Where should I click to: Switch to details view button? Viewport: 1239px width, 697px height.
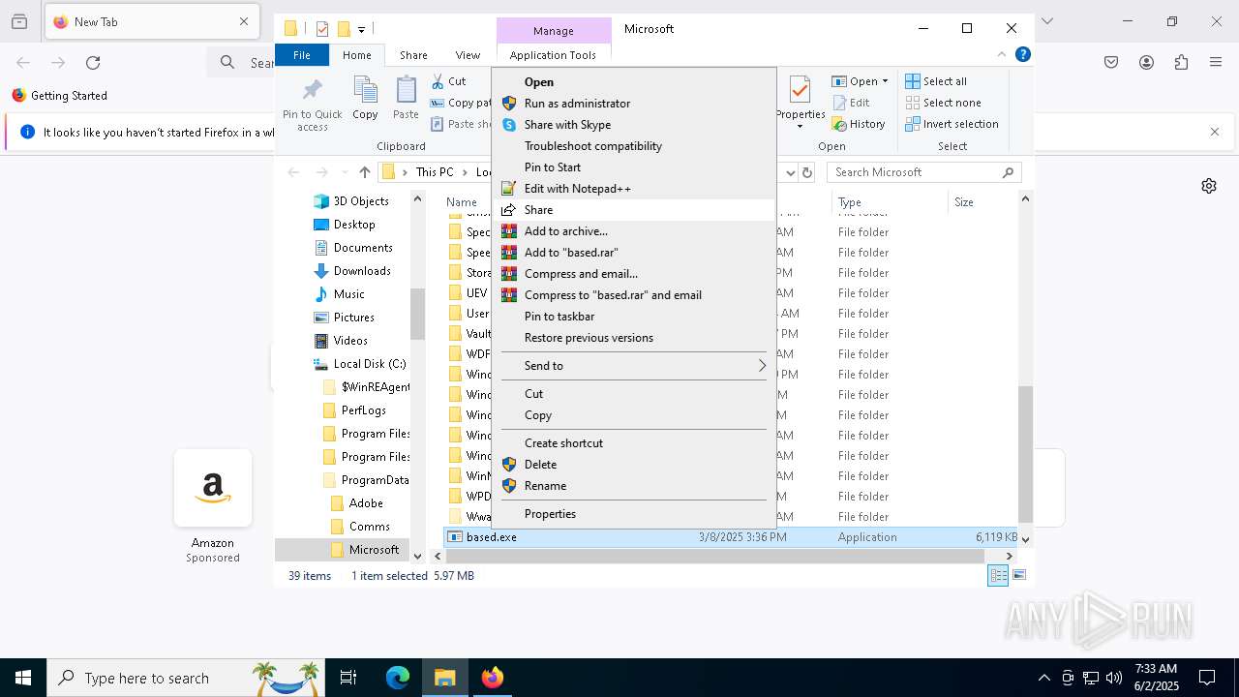point(998,575)
